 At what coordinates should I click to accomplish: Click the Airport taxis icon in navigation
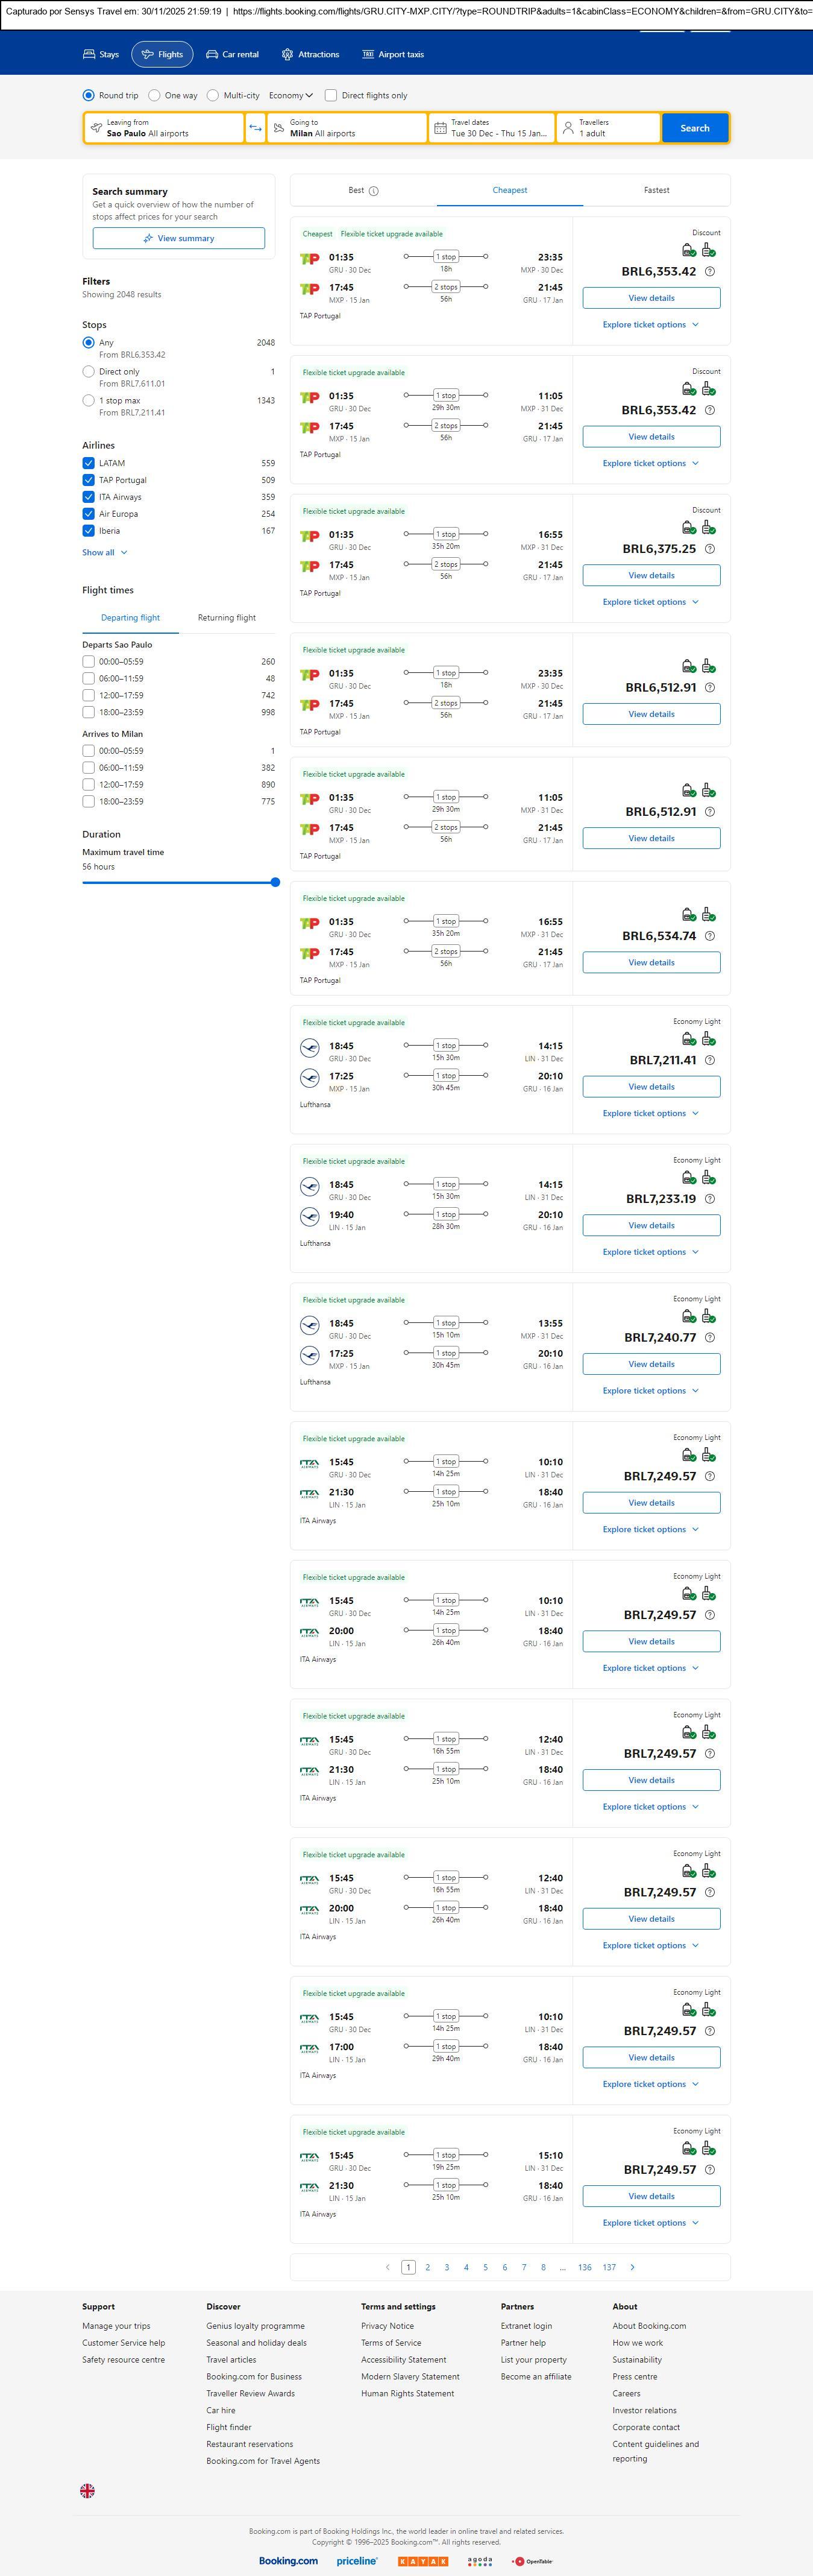point(368,55)
